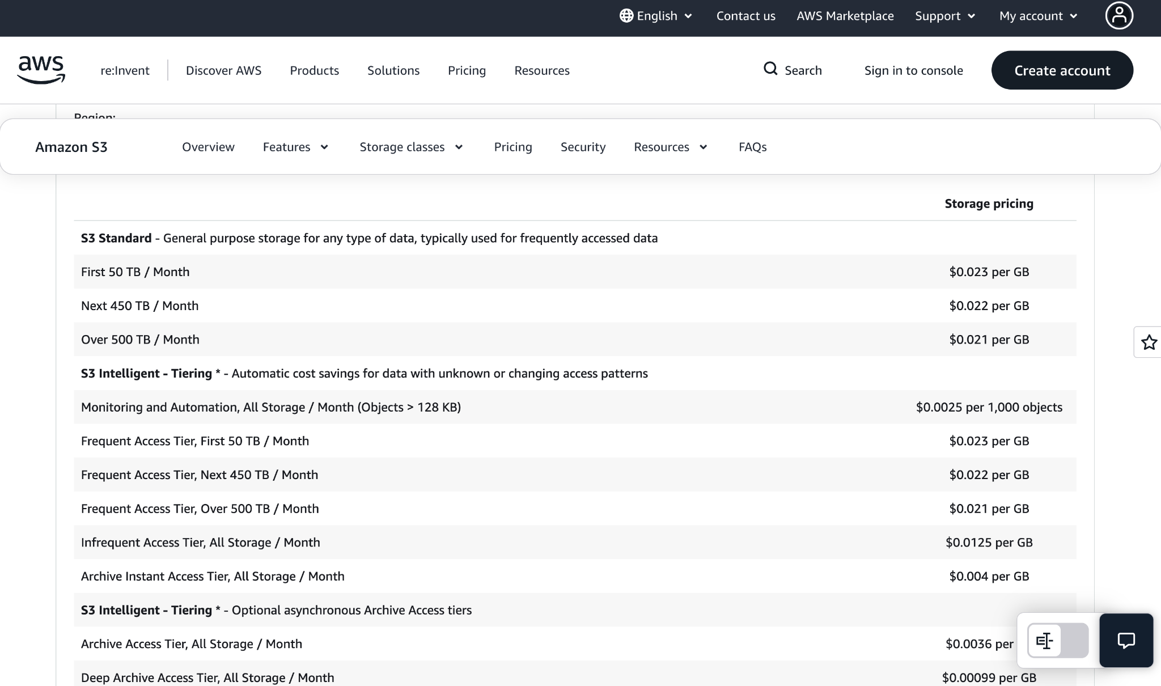The height and width of the screenshot is (686, 1161).
Task: Open Resources in the main navigation
Action: tap(542, 70)
